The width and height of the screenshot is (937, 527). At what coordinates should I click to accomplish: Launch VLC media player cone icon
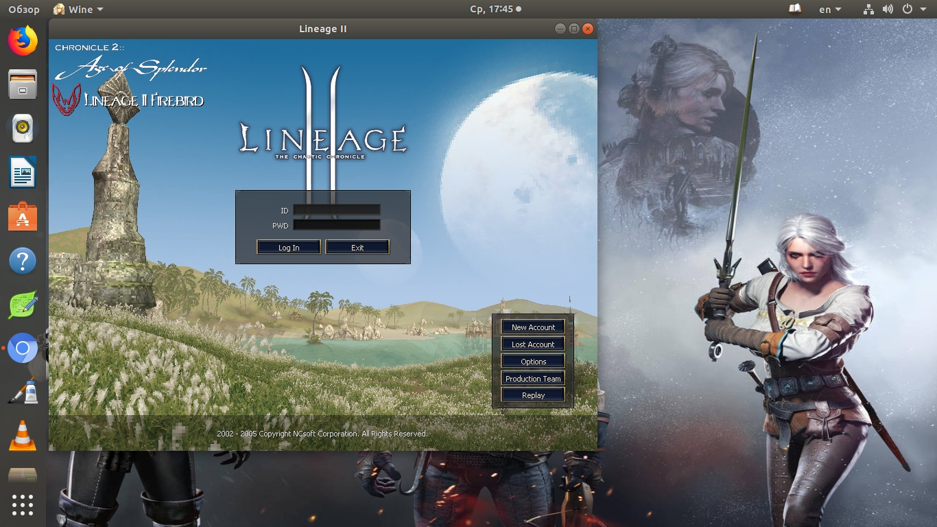pyautogui.click(x=23, y=436)
